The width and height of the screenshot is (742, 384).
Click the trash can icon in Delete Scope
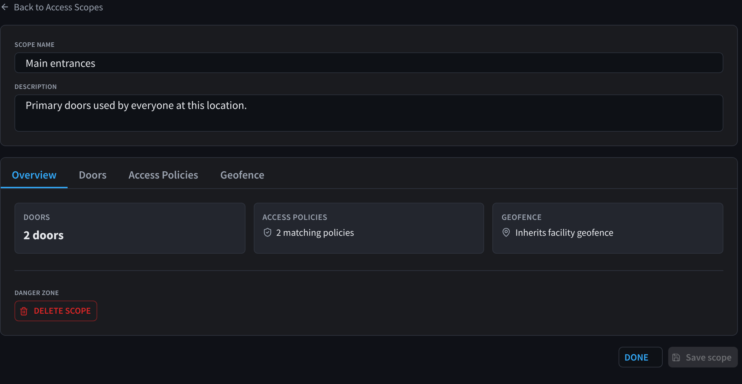tap(24, 311)
